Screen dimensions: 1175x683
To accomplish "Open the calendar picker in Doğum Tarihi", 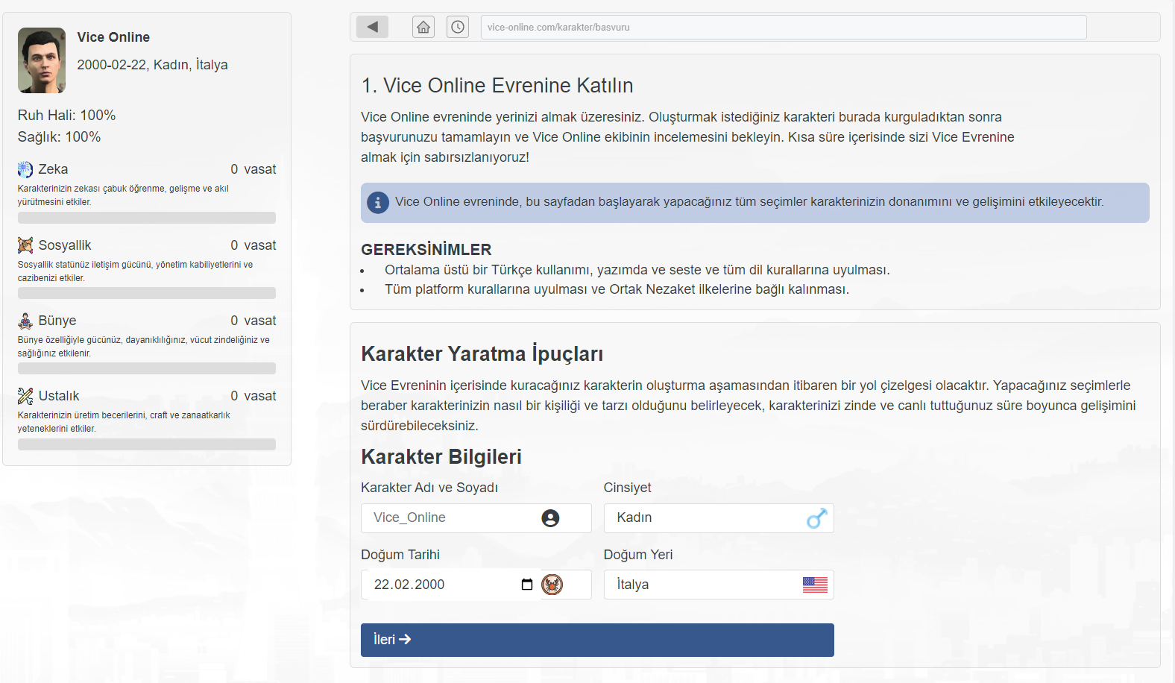I will coord(527,585).
